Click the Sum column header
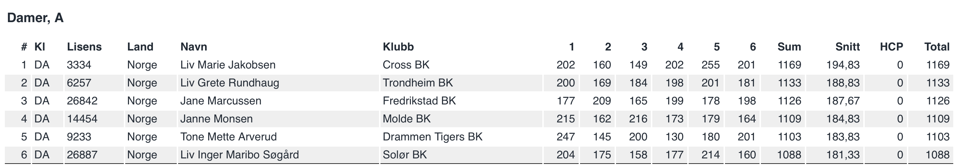956x166 pixels. pos(789,47)
